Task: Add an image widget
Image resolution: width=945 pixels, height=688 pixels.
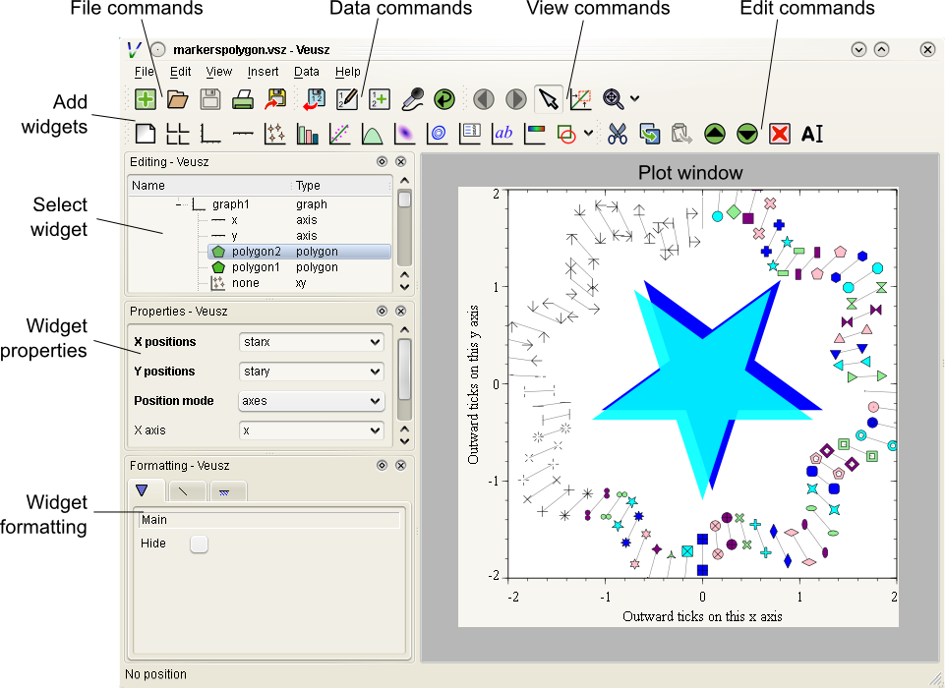Action: tap(405, 134)
